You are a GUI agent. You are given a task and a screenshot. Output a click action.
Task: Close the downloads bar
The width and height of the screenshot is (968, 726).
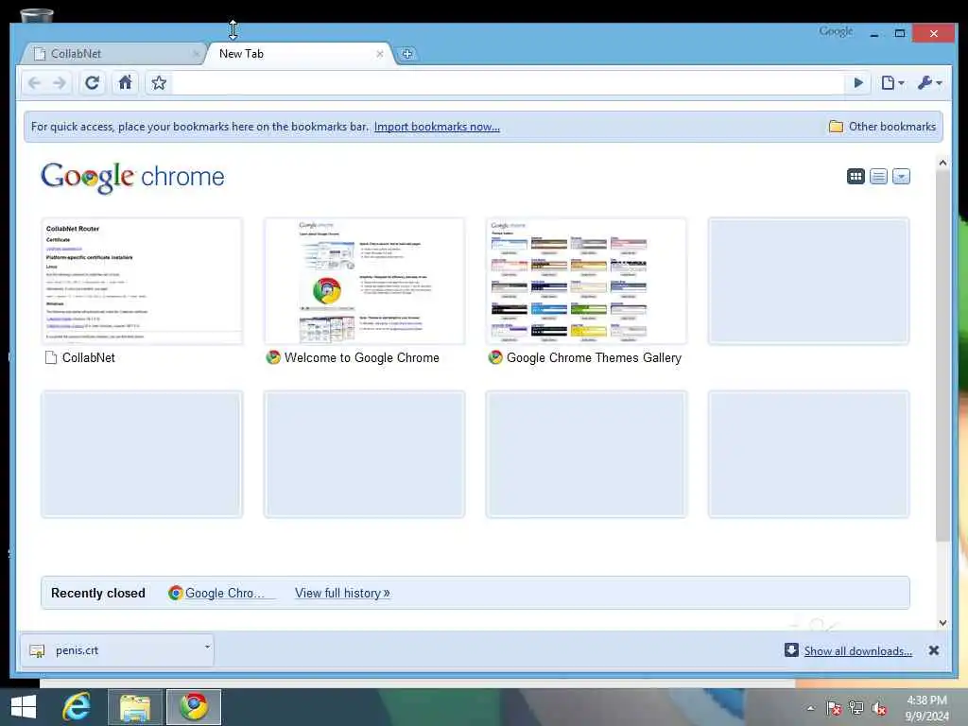[933, 650]
